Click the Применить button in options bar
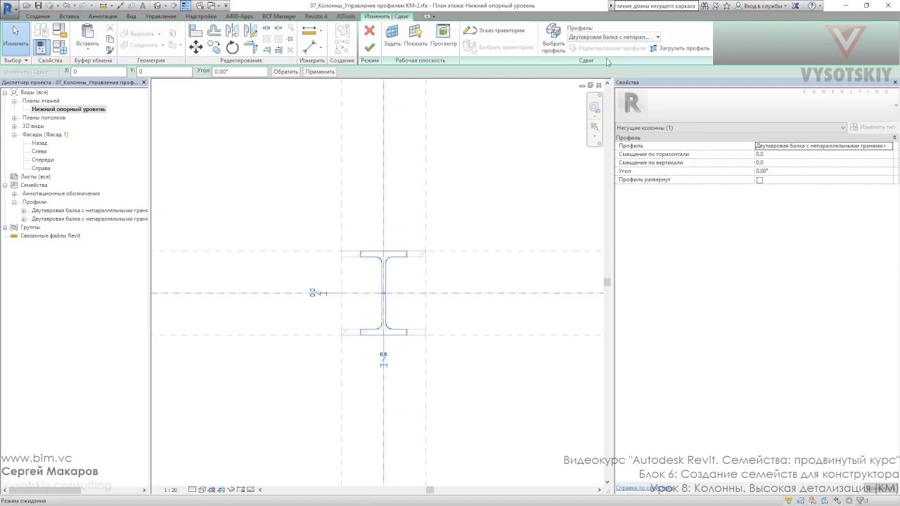The height and width of the screenshot is (506, 900). coord(320,72)
